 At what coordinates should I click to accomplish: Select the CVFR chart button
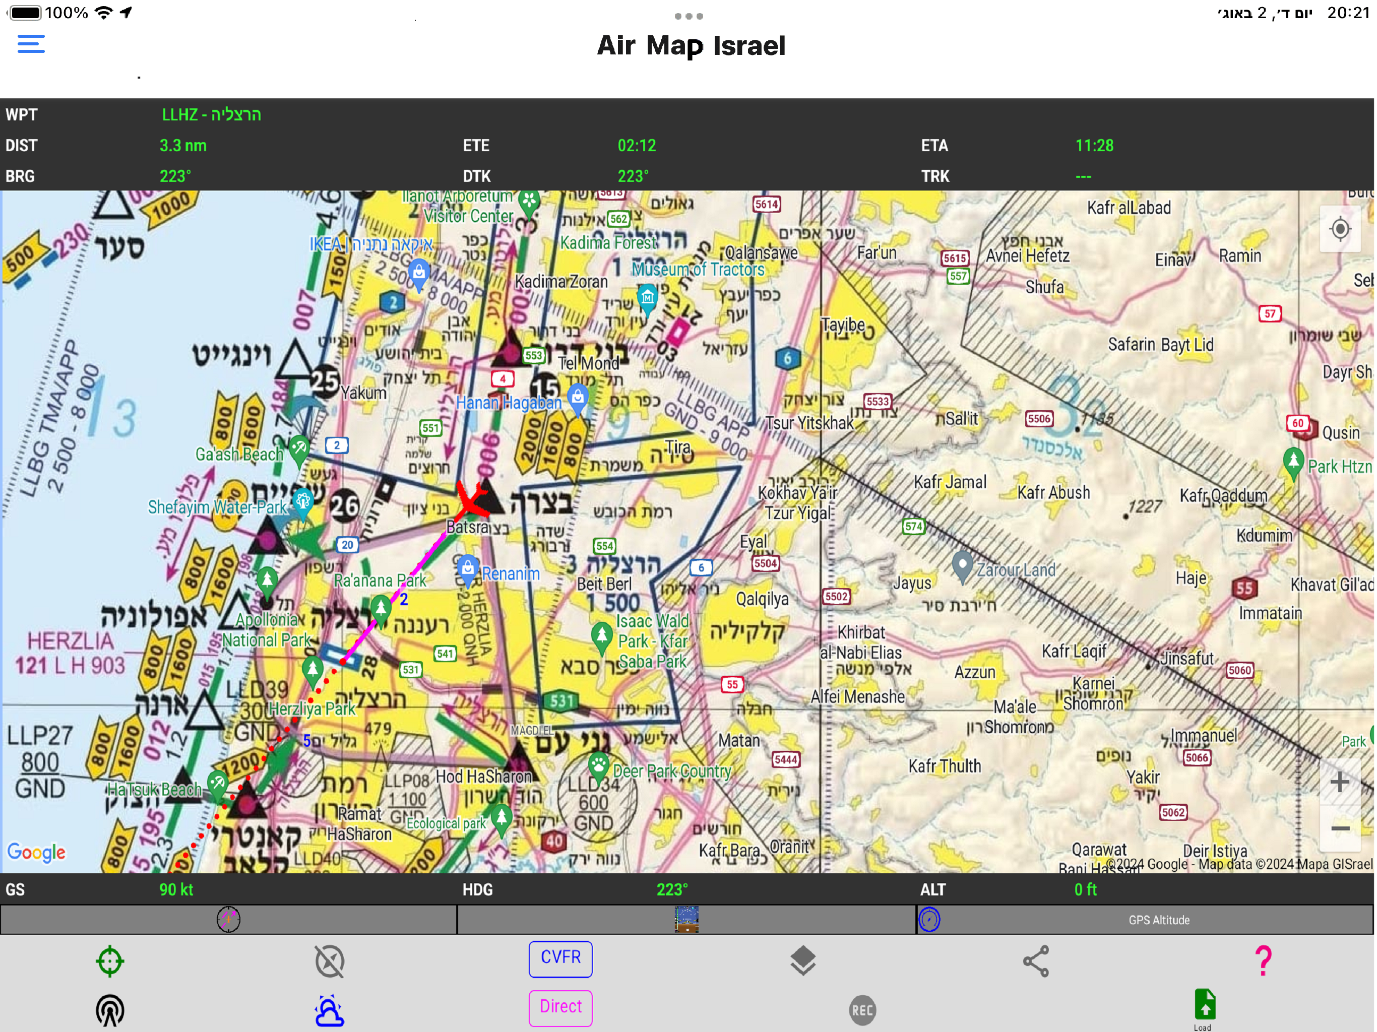[560, 958]
